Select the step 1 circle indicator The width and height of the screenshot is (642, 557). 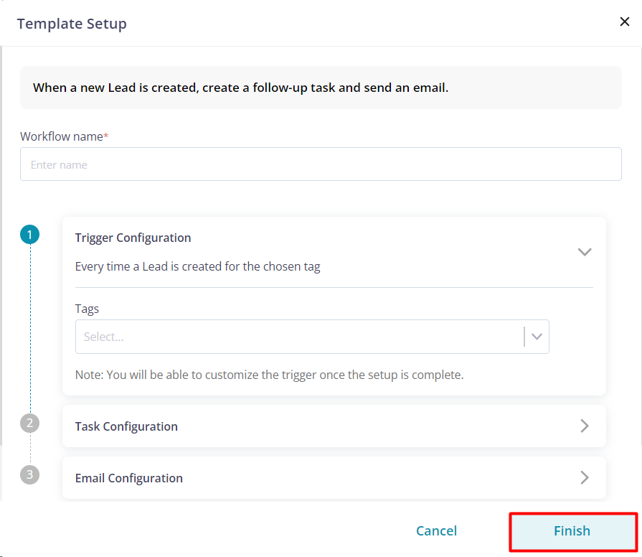pyautogui.click(x=30, y=235)
